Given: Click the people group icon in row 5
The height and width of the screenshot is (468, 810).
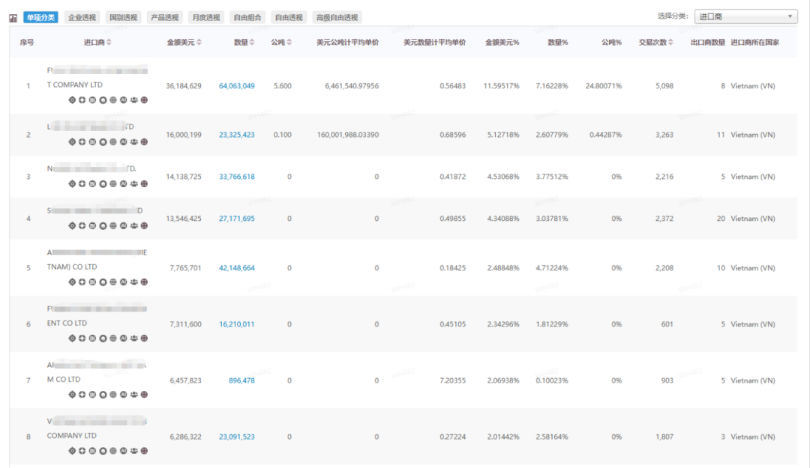Looking at the screenshot, I should [133, 282].
